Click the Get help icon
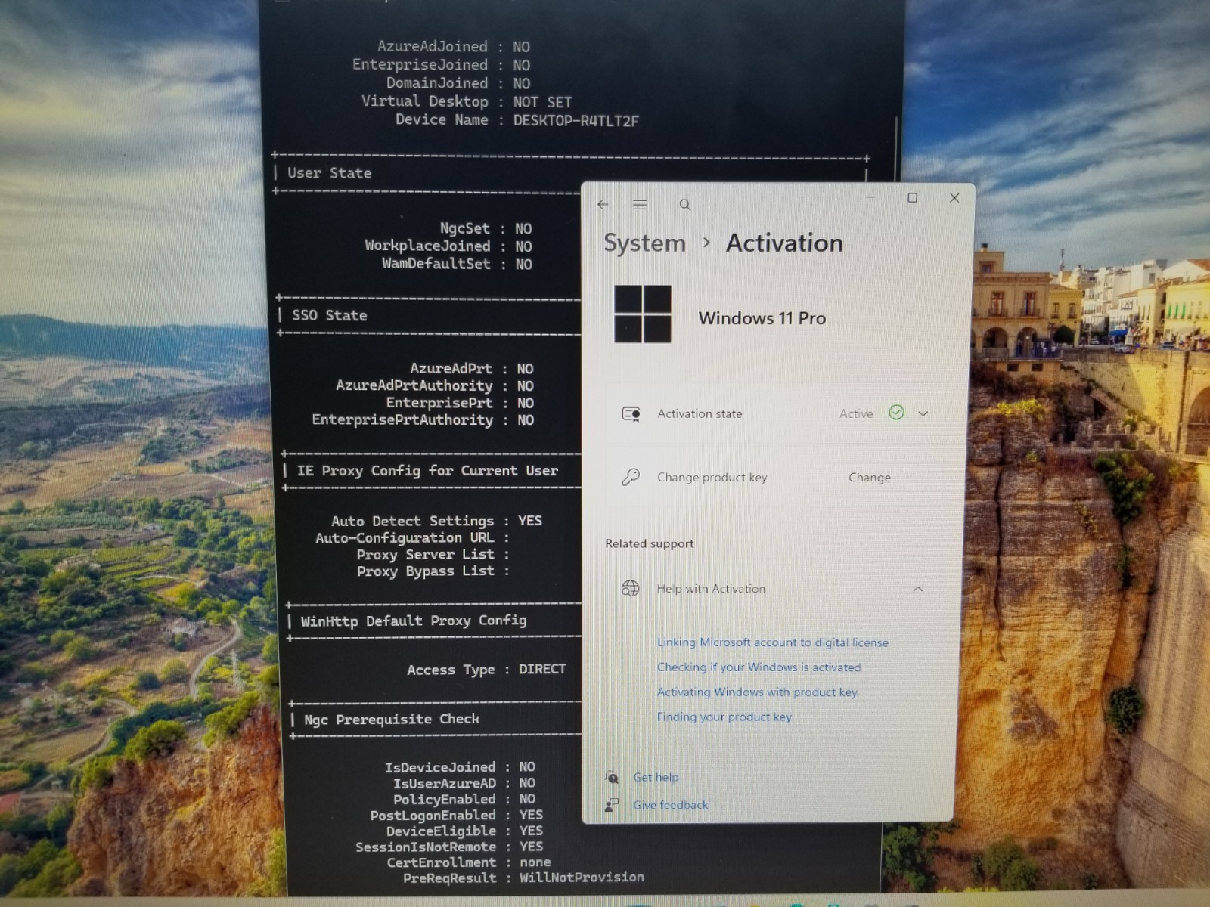The width and height of the screenshot is (1210, 907). click(x=612, y=776)
